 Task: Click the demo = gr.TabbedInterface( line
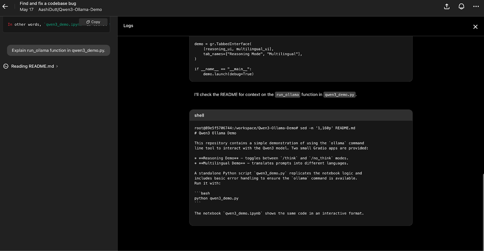tap(223, 44)
